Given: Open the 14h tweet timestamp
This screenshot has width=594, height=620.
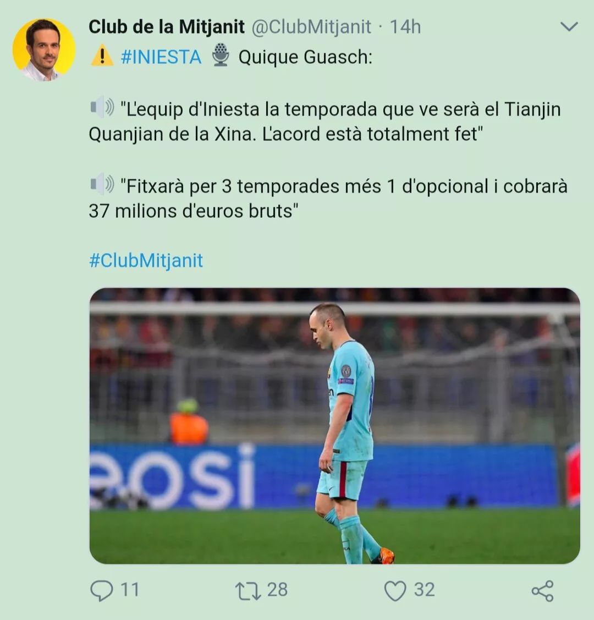Looking at the screenshot, I should pos(405,27).
